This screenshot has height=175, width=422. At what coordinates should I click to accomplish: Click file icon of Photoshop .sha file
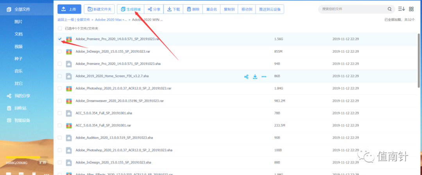[69, 150]
